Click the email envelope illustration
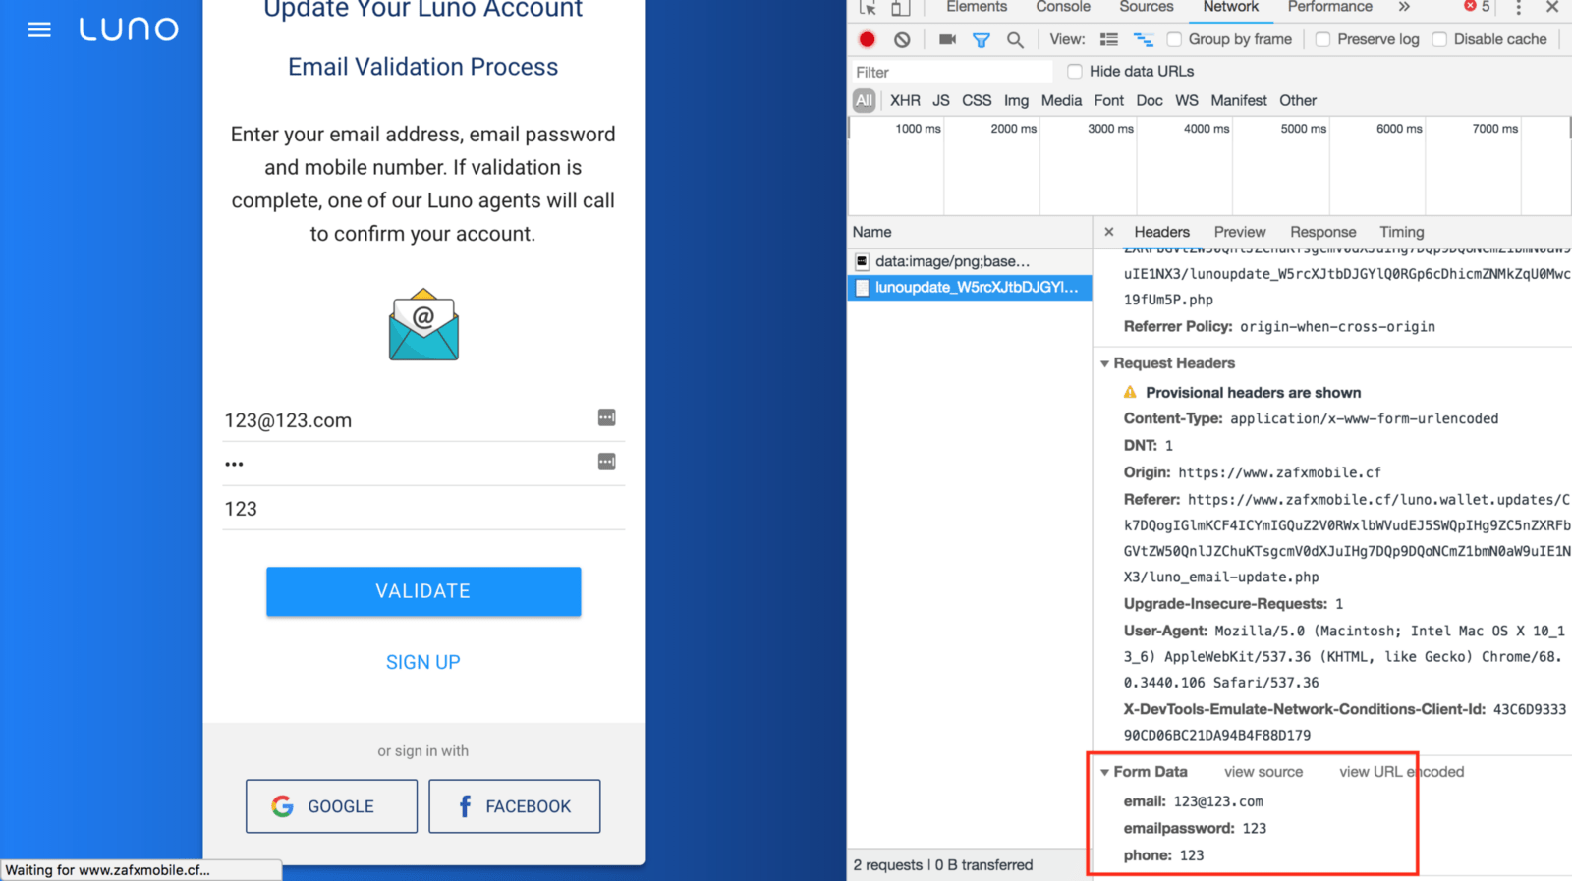Screen dimensions: 1572x881 423,325
